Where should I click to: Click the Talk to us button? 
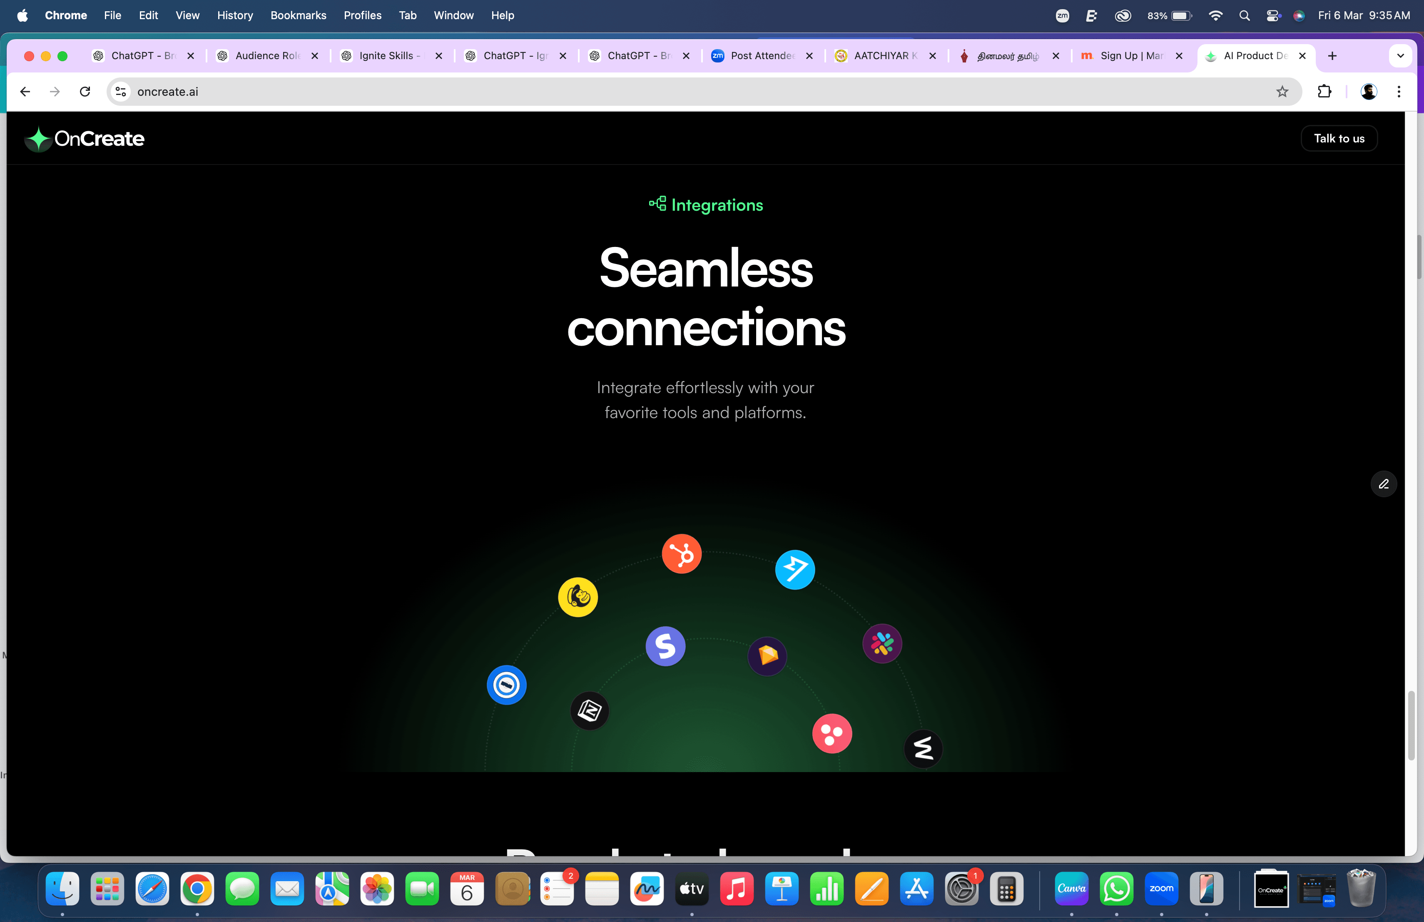pyautogui.click(x=1339, y=138)
